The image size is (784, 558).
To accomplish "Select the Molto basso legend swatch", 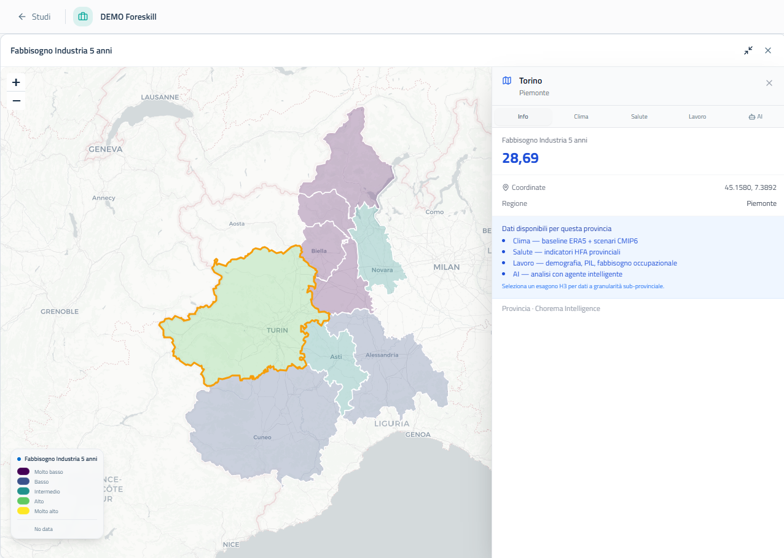I will 23,471.
